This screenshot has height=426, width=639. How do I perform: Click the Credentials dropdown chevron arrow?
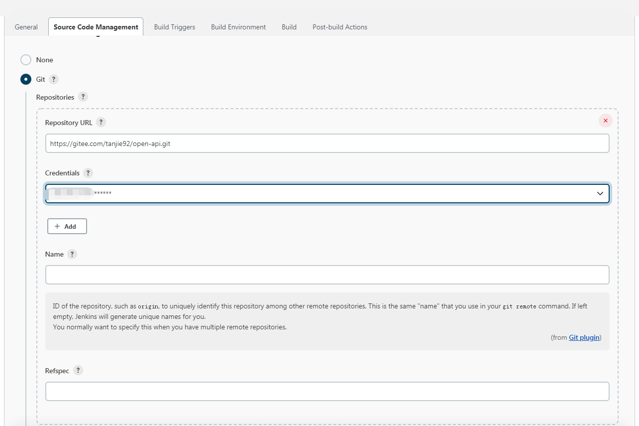pos(600,193)
